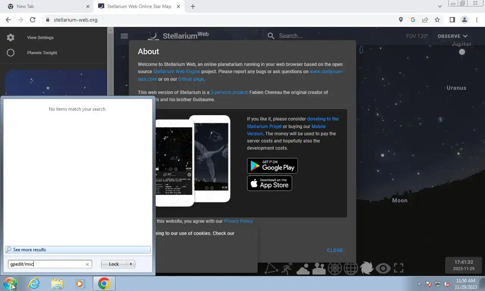This screenshot has height=291, width=485.
Task: Open Chrome tab search chevron
Action: pos(440,6)
